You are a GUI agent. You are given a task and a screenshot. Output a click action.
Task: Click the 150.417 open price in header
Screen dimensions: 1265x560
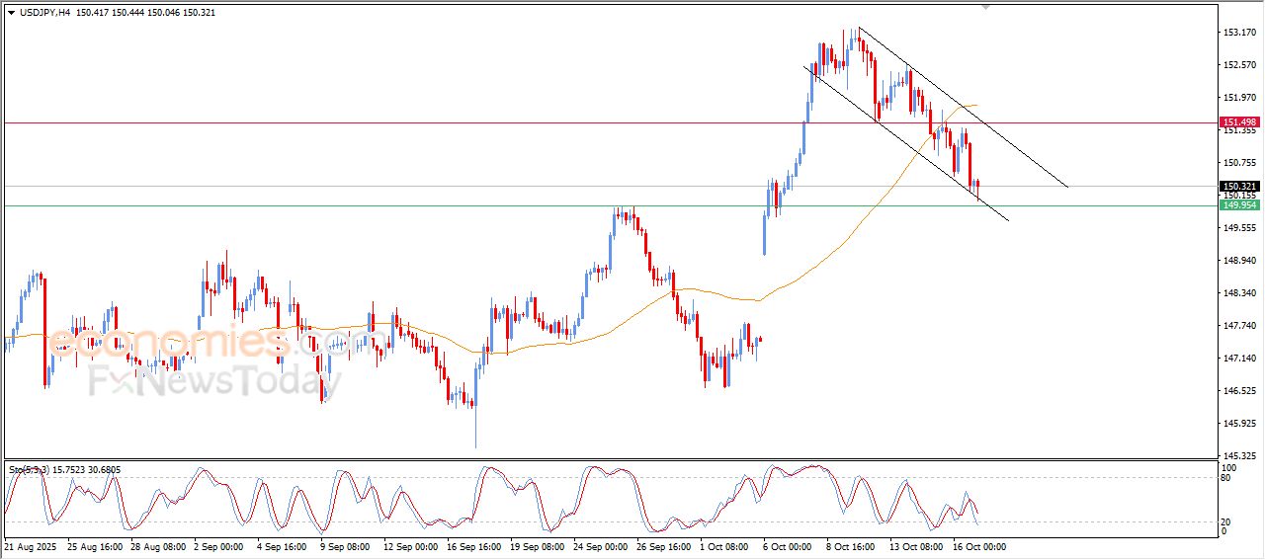[98, 13]
